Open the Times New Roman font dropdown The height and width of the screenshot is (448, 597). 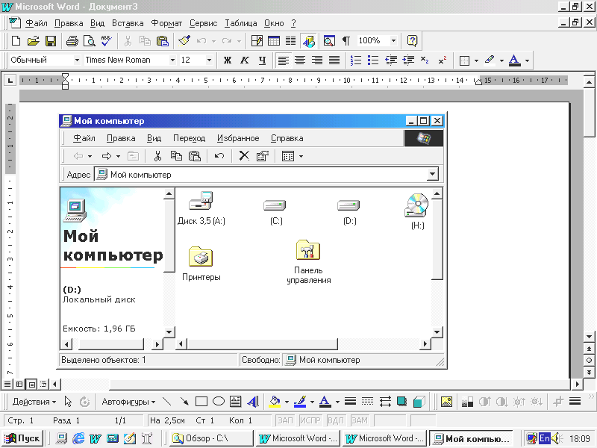coord(172,60)
